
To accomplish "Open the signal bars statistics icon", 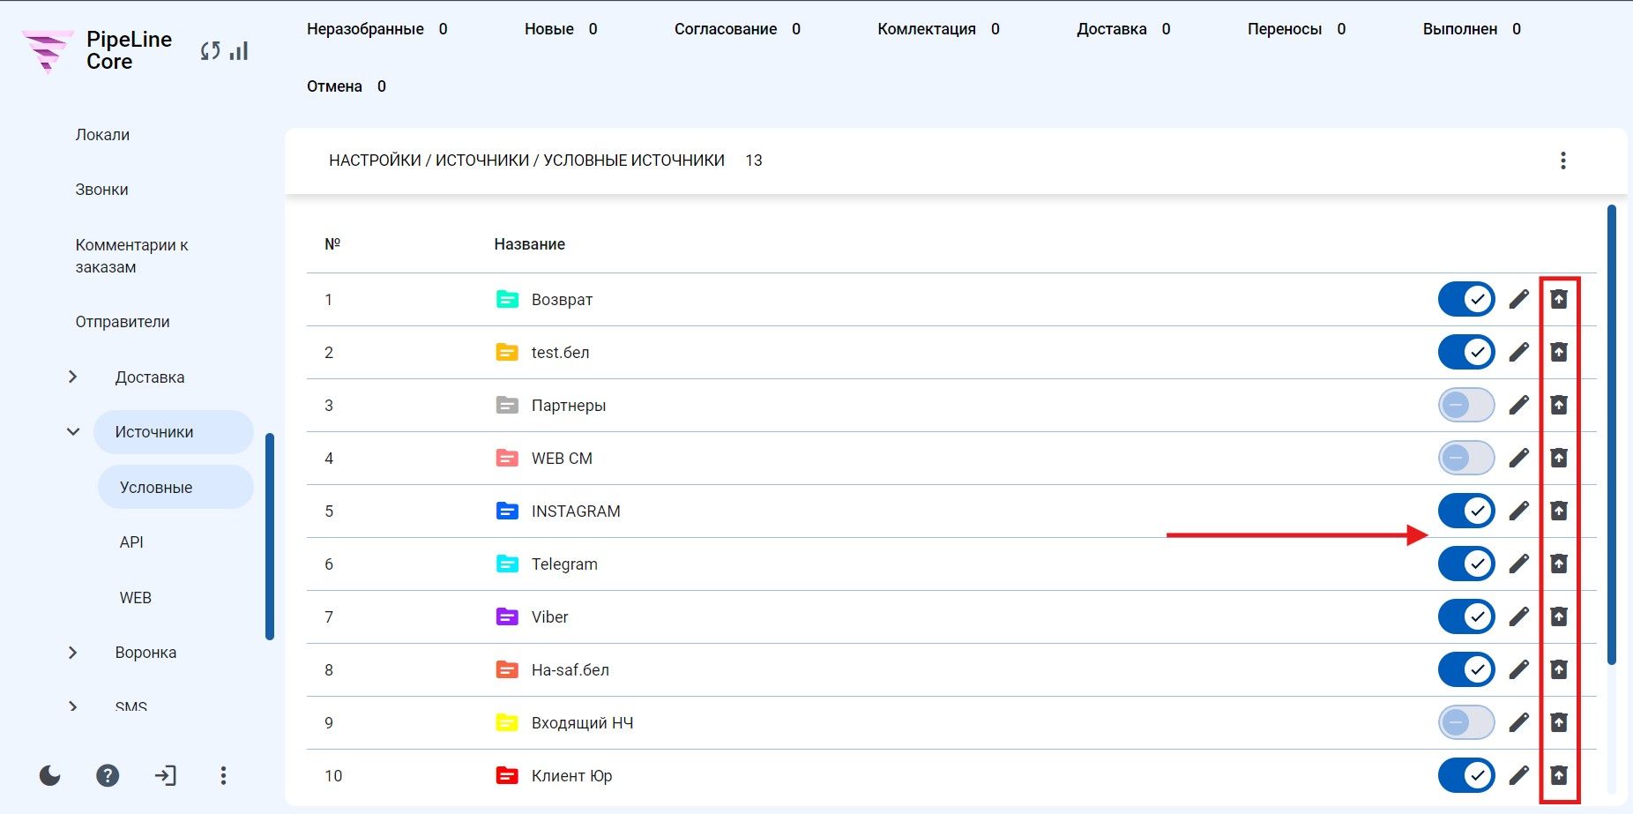I will tap(239, 51).
